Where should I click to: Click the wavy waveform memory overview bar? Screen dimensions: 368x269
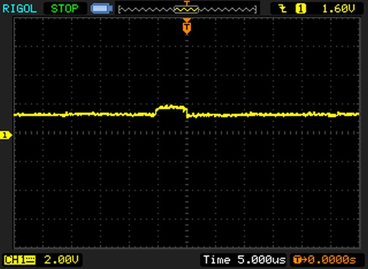pos(147,9)
